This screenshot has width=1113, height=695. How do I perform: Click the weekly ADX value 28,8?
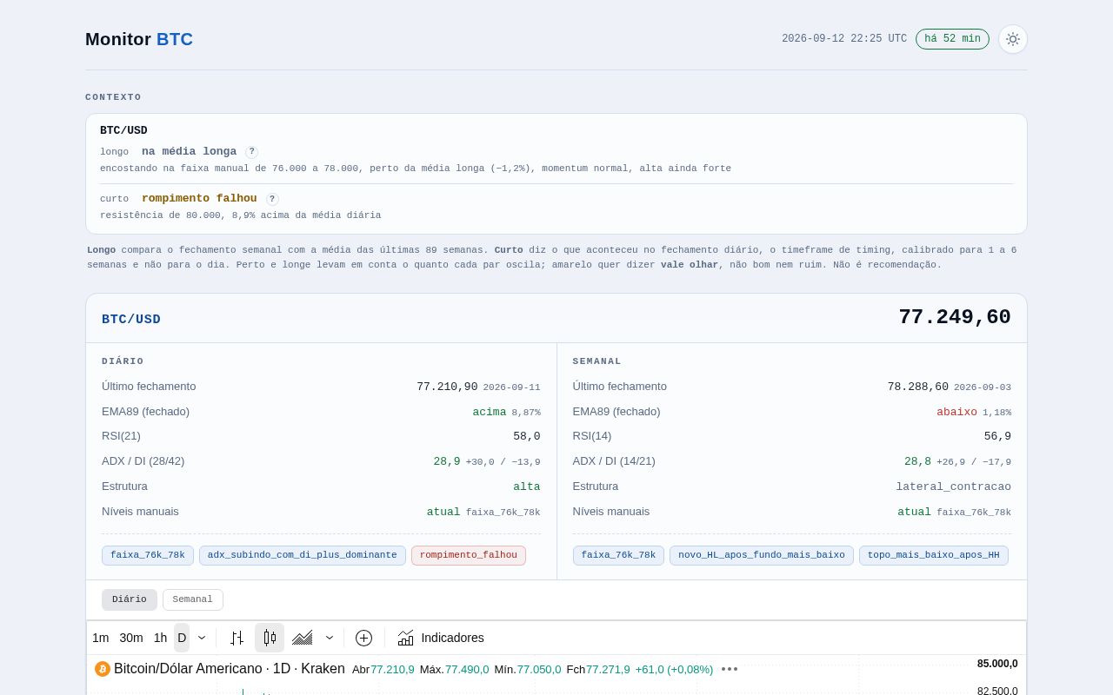click(917, 462)
